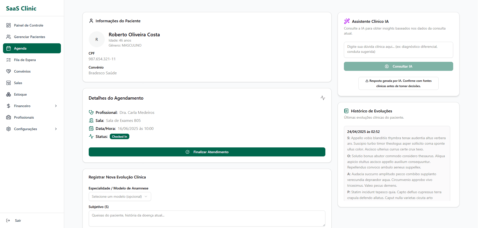Click the patient avatar with letter R

pyautogui.click(x=97, y=39)
